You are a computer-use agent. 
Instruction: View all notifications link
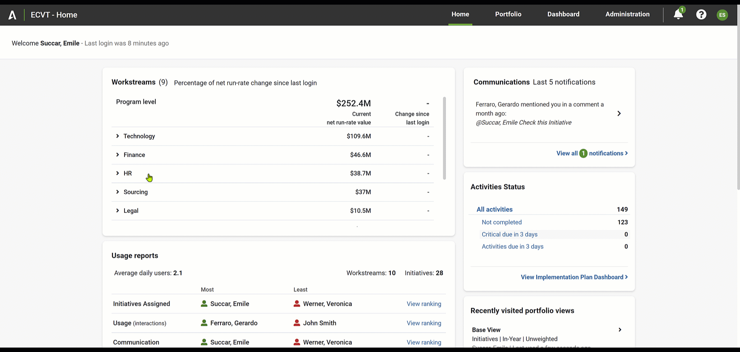point(592,153)
